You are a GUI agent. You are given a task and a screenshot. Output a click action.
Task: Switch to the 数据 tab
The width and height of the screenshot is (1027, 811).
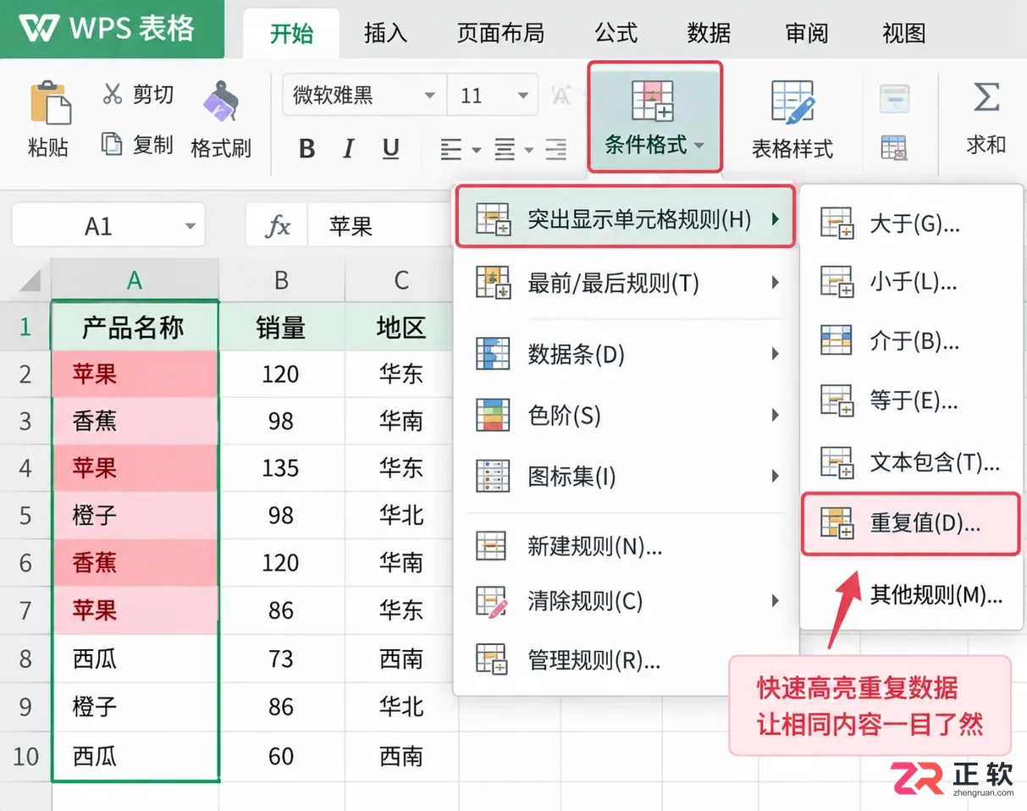[709, 33]
